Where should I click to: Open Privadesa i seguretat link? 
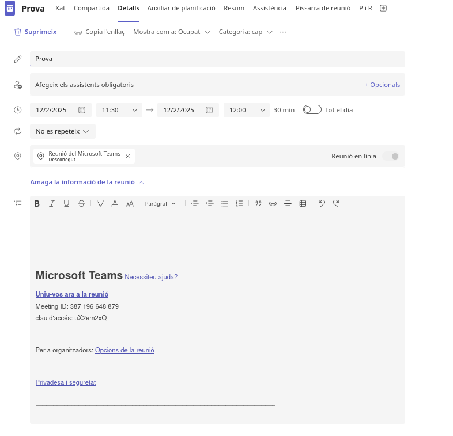click(x=66, y=382)
